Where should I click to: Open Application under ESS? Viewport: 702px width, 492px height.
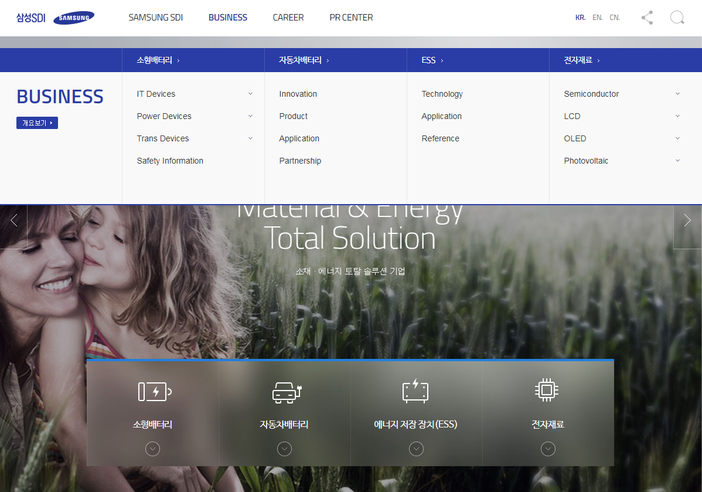441,116
